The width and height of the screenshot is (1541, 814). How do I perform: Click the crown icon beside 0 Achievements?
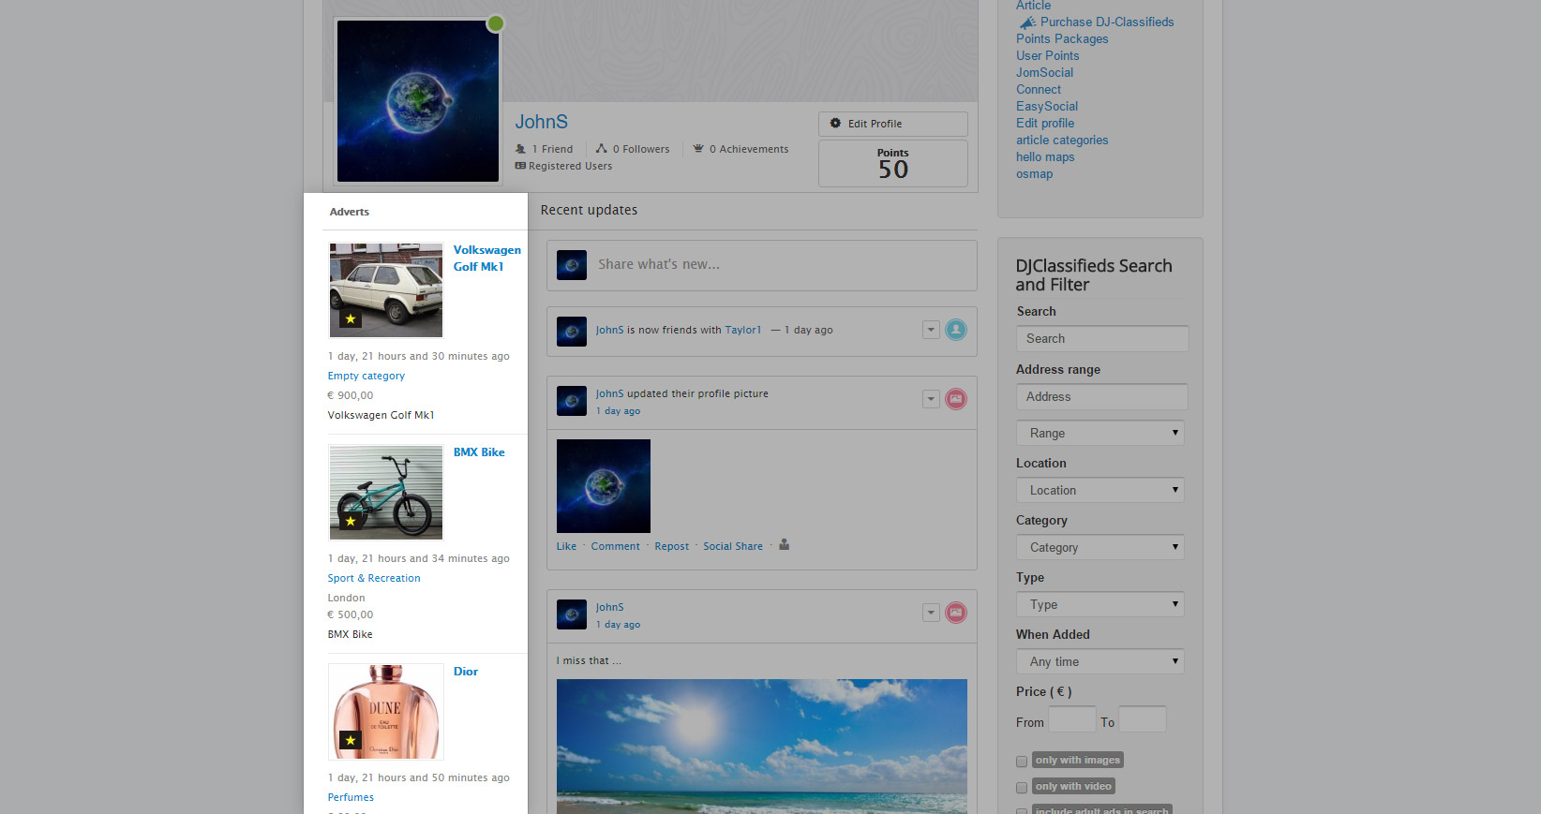698,149
